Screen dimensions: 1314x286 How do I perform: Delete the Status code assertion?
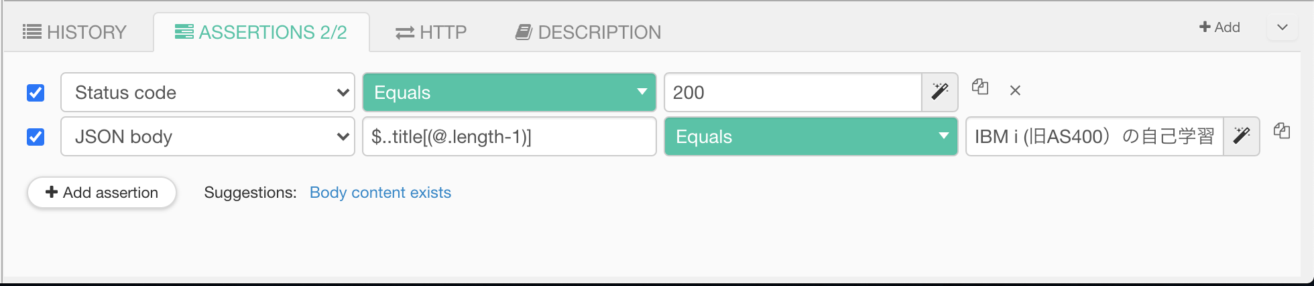(x=1015, y=90)
